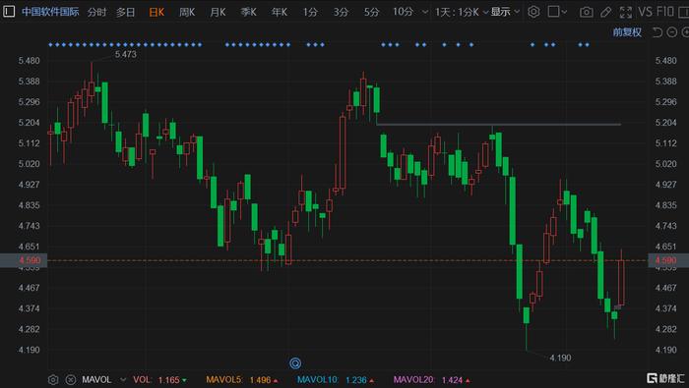This screenshot has width=689, height=388.
Task: Expand the MAVOL indicator dropdown
Action: click(123, 380)
